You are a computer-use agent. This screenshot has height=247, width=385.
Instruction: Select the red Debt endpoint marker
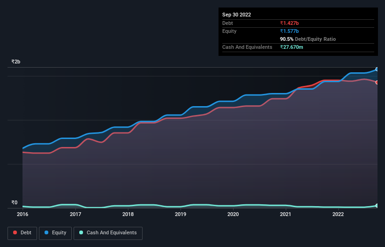pos(377,82)
